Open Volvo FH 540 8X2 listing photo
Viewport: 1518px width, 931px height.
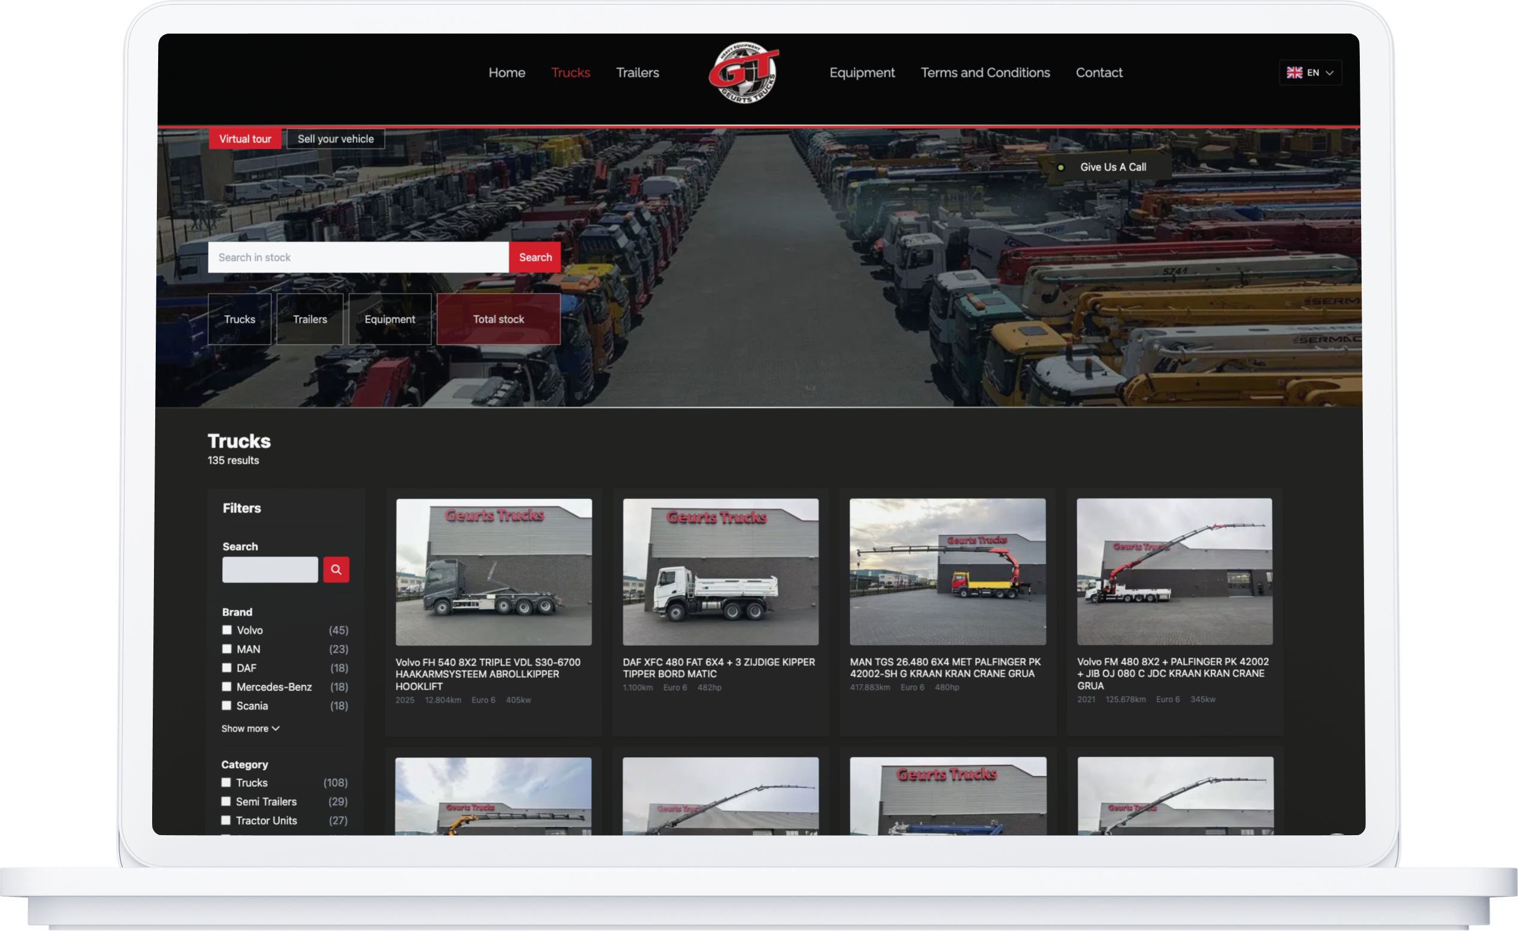coord(494,572)
